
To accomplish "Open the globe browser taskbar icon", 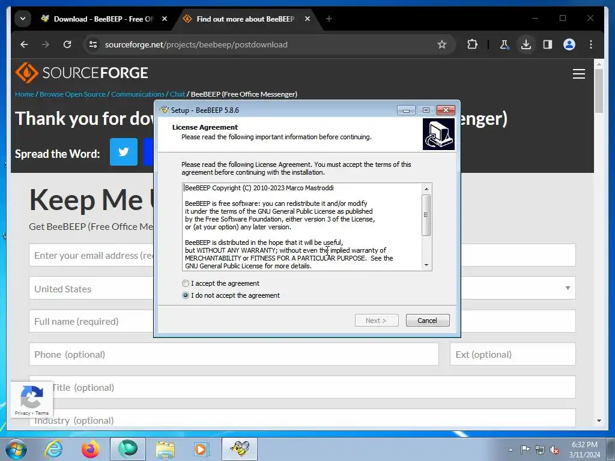I will click(x=128, y=449).
